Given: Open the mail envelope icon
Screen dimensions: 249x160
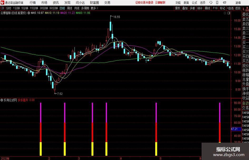Looking at the screenshot, I should pyautogui.click(x=224, y=3).
